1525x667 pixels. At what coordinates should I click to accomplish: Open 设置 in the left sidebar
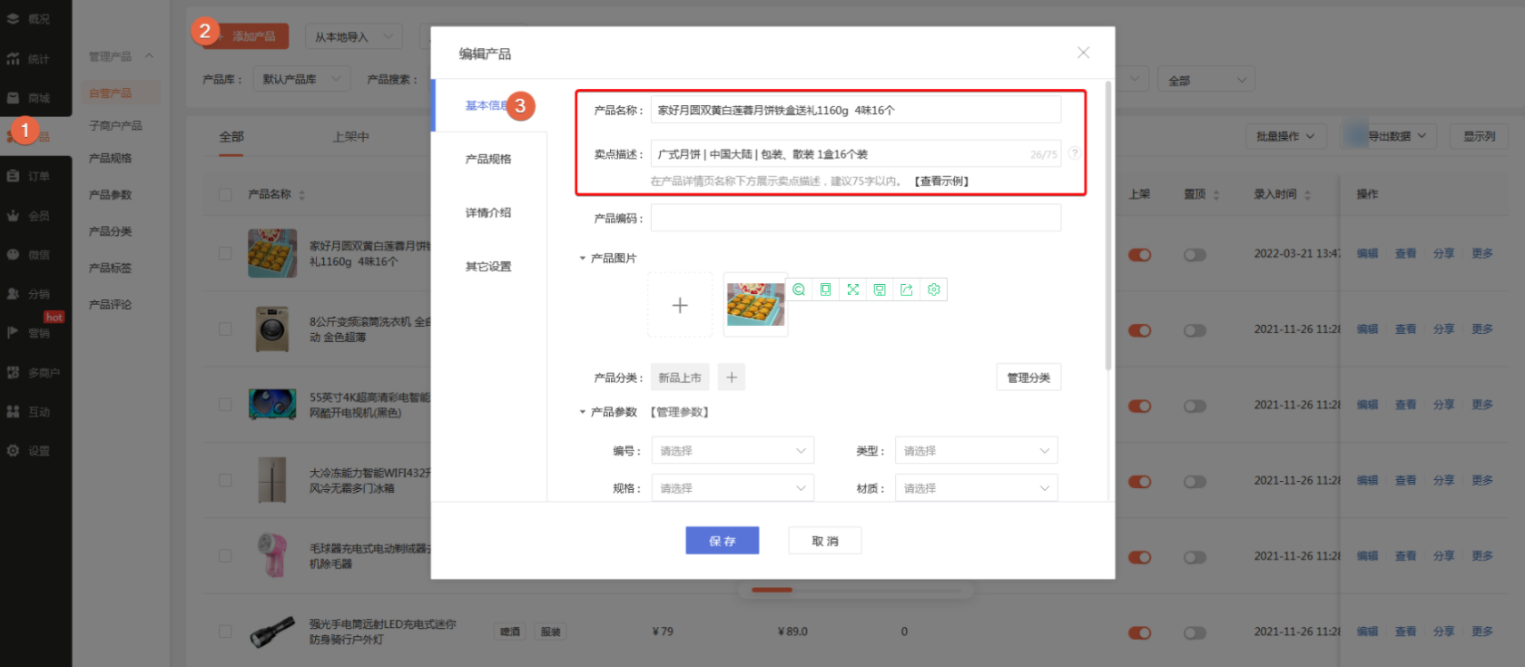28,451
